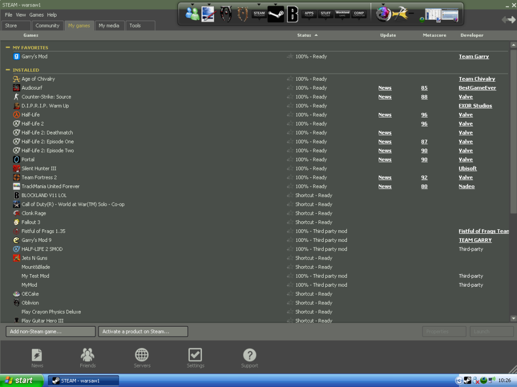Click Add non-Steam game button
This screenshot has height=387, width=517.
point(50,332)
